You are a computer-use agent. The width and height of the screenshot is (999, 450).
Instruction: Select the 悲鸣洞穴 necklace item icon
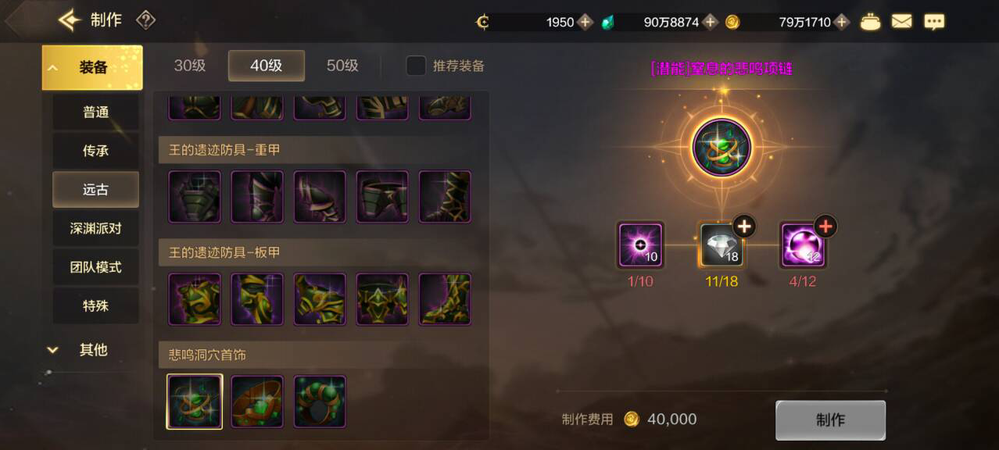tap(195, 402)
